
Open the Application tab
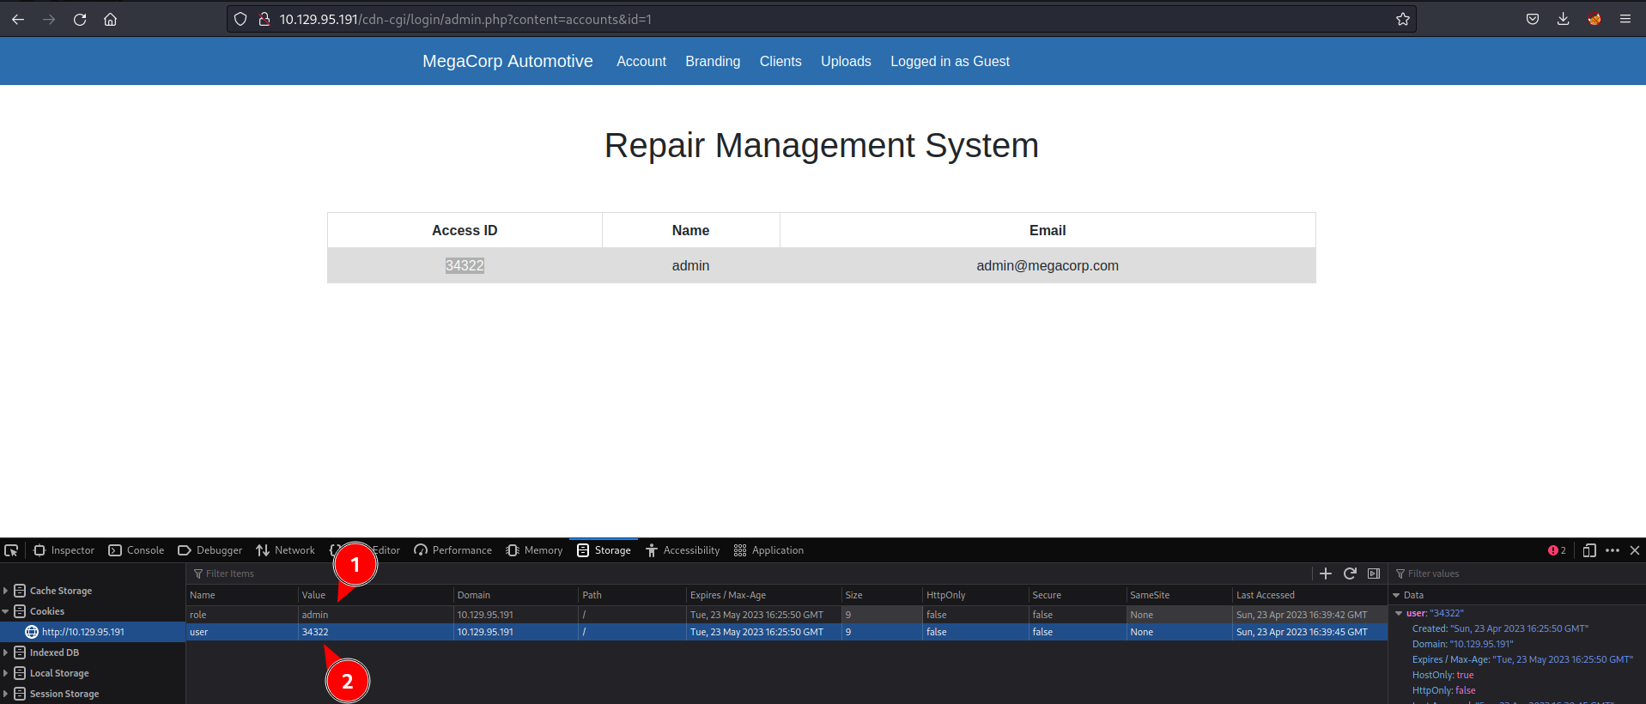click(768, 550)
